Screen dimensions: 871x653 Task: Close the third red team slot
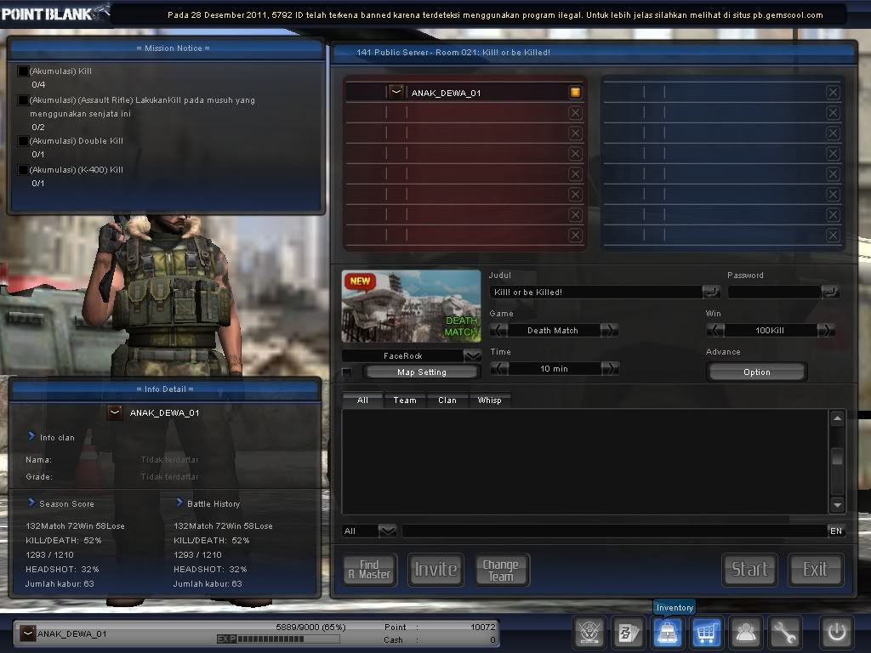[576, 133]
